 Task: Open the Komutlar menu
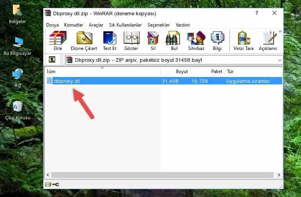tap(74, 25)
